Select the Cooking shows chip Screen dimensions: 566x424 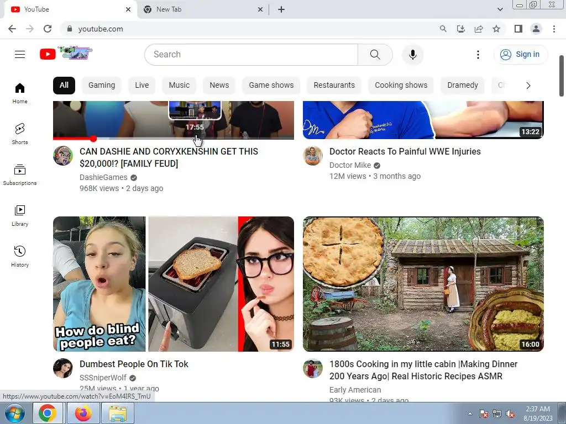point(401,86)
